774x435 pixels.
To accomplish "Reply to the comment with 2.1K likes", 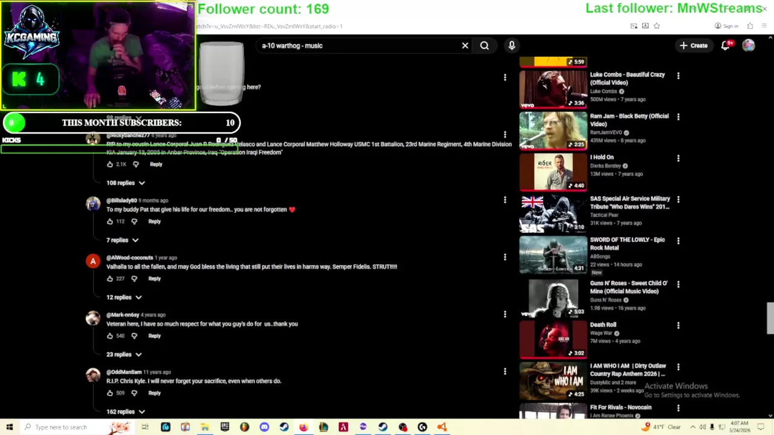I will (x=156, y=164).
